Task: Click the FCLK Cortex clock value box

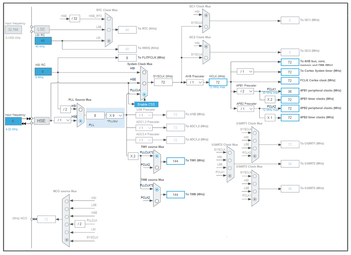Action: point(290,81)
